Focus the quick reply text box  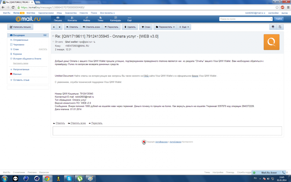[167, 131]
